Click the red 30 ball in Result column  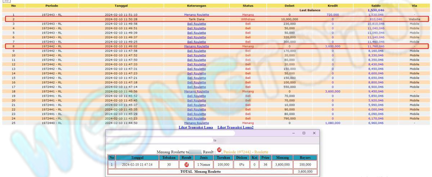coord(186,165)
